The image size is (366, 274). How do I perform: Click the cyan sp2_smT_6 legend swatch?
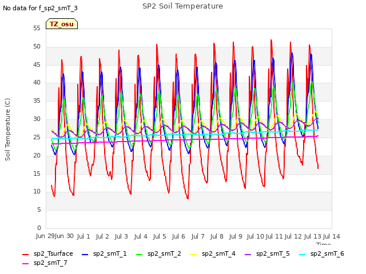click(303, 255)
